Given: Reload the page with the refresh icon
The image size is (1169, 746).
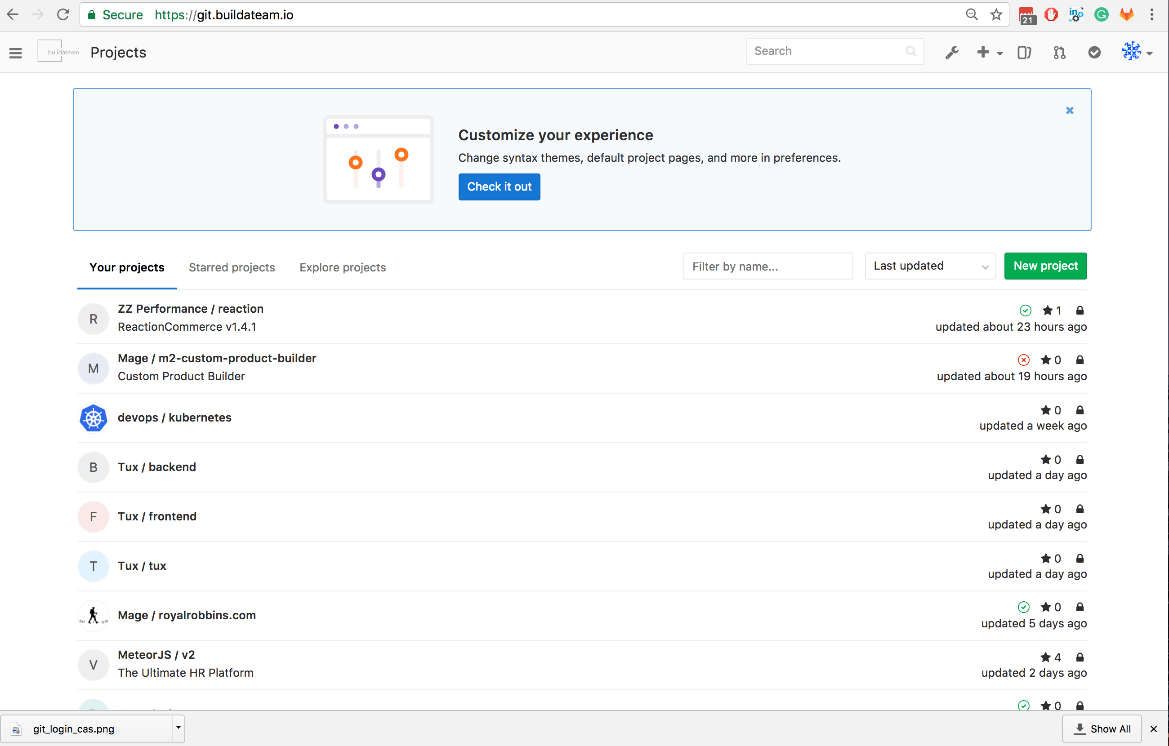Looking at the screenshot, I should tap(63, 14).
